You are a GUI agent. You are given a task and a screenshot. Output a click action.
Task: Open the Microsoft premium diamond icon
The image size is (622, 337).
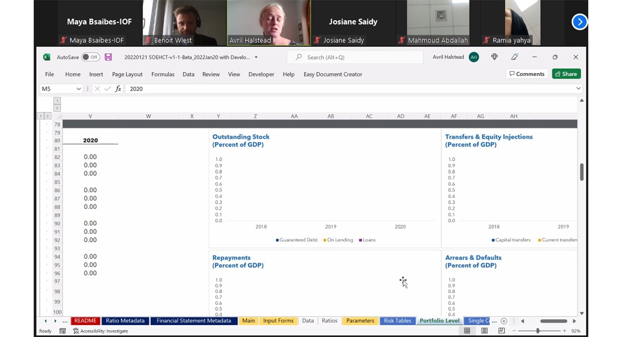pyautogui.click(x=494, y=57)
